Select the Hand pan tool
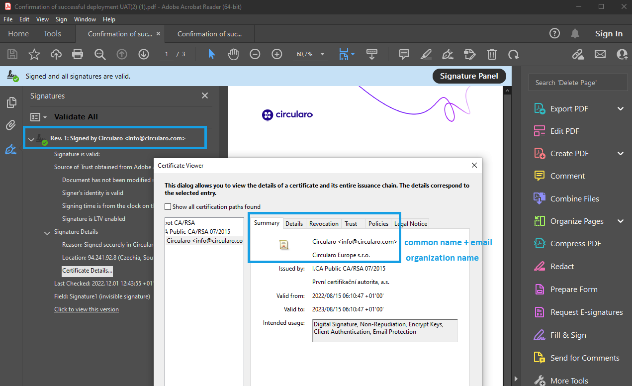 pos(233,54)
